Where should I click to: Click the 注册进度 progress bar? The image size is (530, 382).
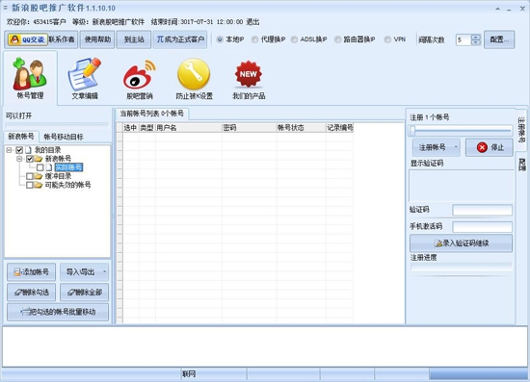pyautogui.click(x=461, y=267)
